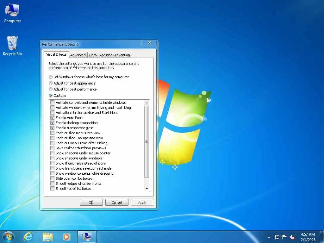Check Show shadows under mouse pointer
This screenshot has width=324, height=243.
click(x=53, y=153)
